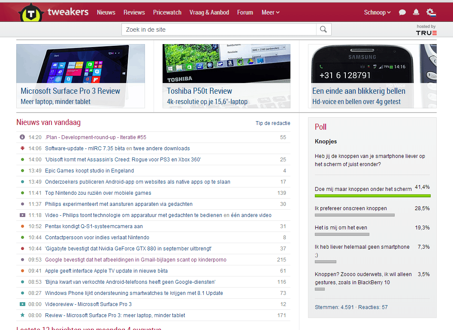Viewport: 453px width, 330px height.
Task: Open Windows Phone smartwatches 8.1 Update article
Action: point(134,293)
